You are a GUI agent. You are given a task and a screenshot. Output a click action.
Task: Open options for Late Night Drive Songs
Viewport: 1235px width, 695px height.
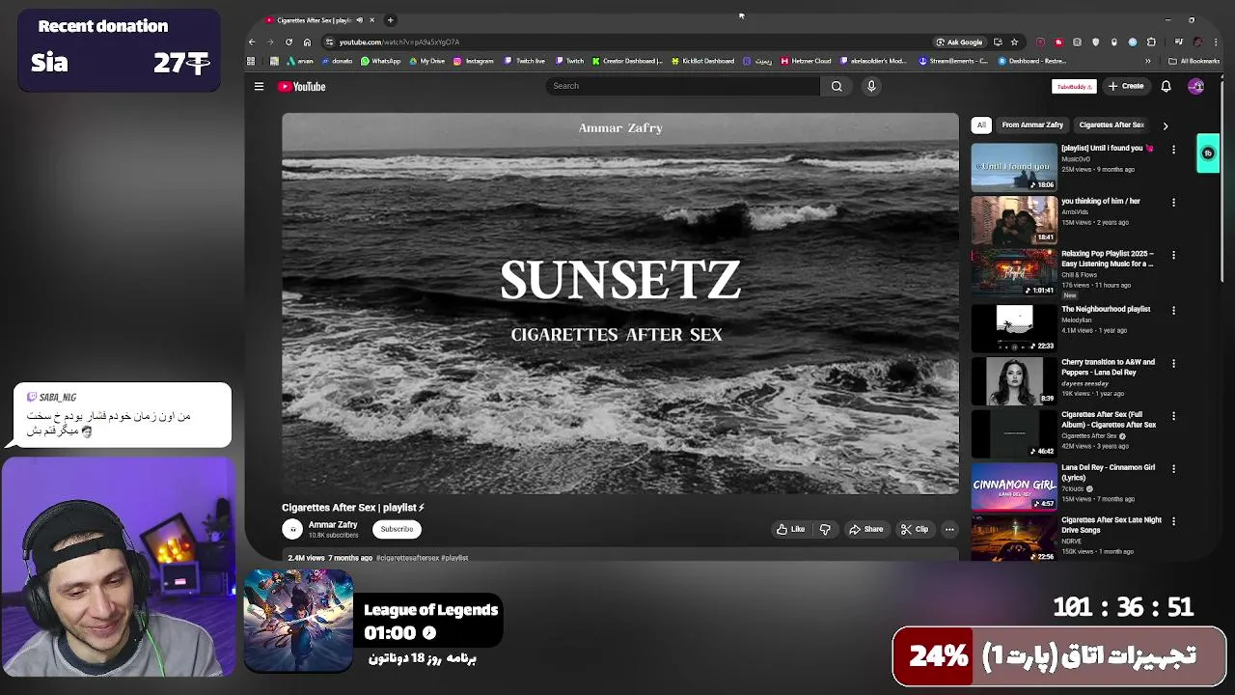(1173, 522)
